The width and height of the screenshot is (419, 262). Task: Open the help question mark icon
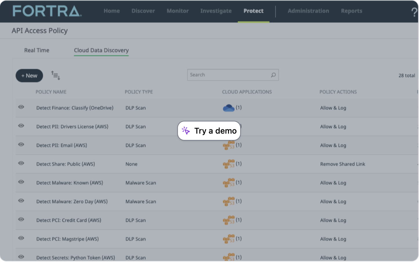pyautogui.click(x=414, y=12)
